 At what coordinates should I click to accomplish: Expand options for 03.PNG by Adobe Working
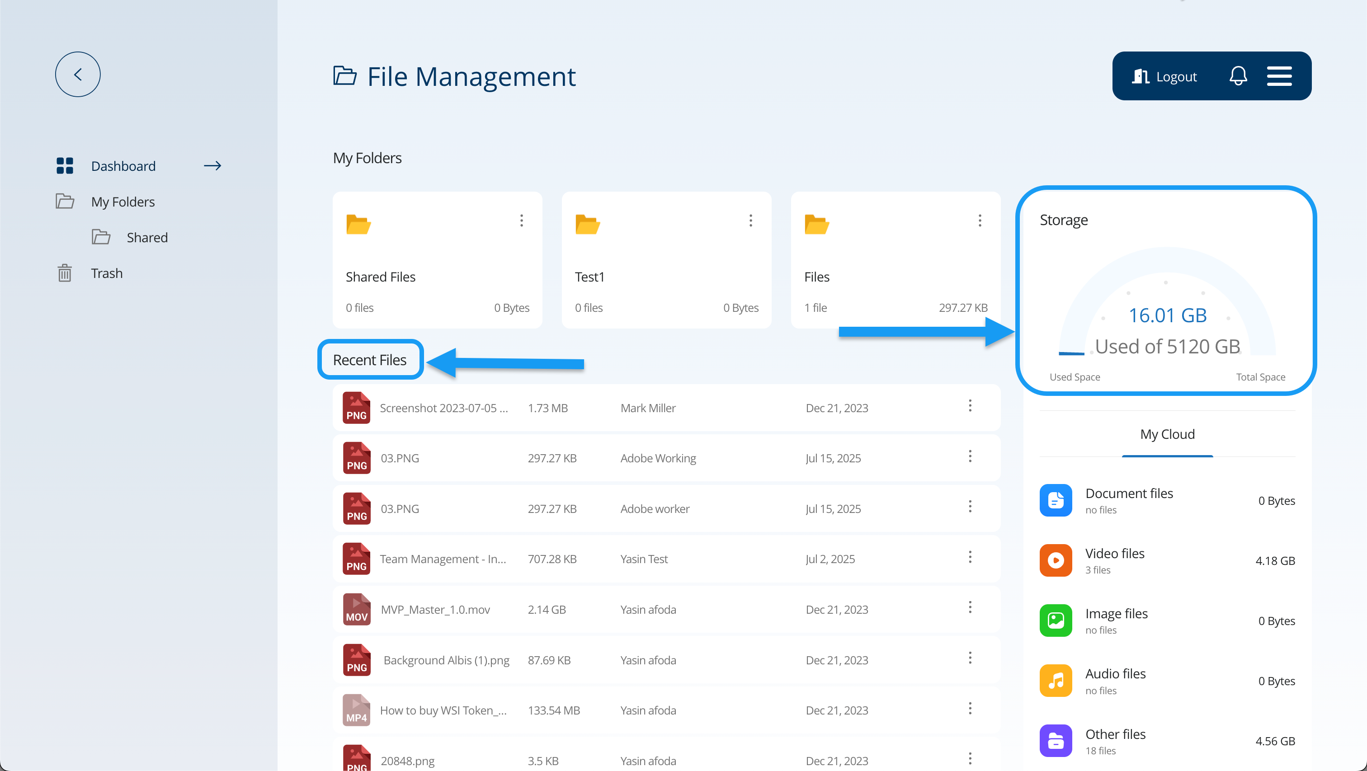[970, 456]
